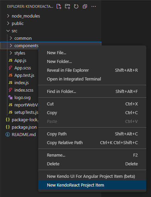The width and height of the screenshot is (151, 197).
Task: Collapse the src folder chevron
Action: 8,31
